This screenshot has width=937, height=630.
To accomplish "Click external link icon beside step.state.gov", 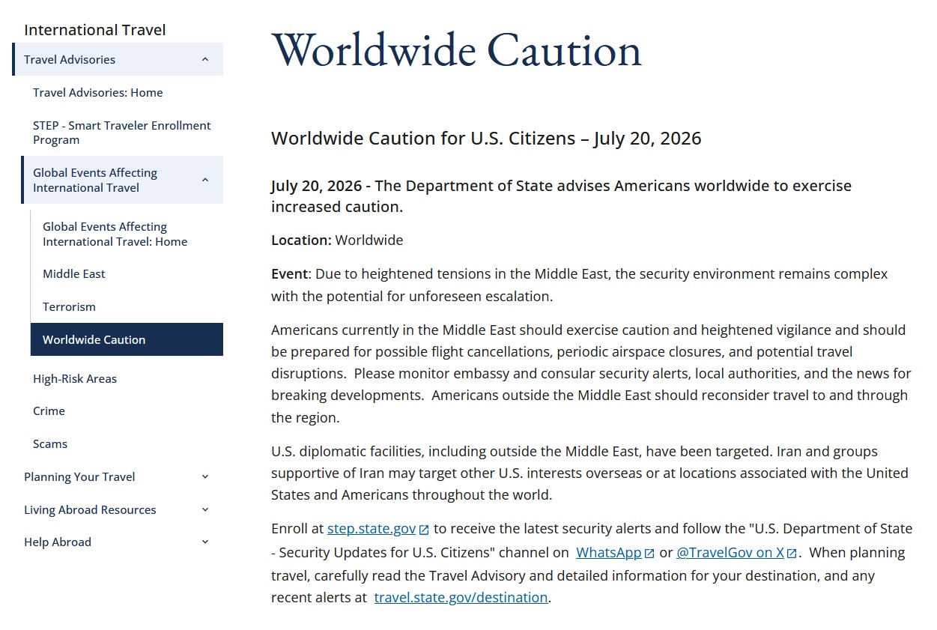I will pyautogui.click(x=424, y=530).
